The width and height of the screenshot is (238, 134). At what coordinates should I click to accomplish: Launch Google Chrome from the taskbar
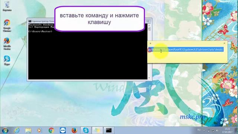51,130
